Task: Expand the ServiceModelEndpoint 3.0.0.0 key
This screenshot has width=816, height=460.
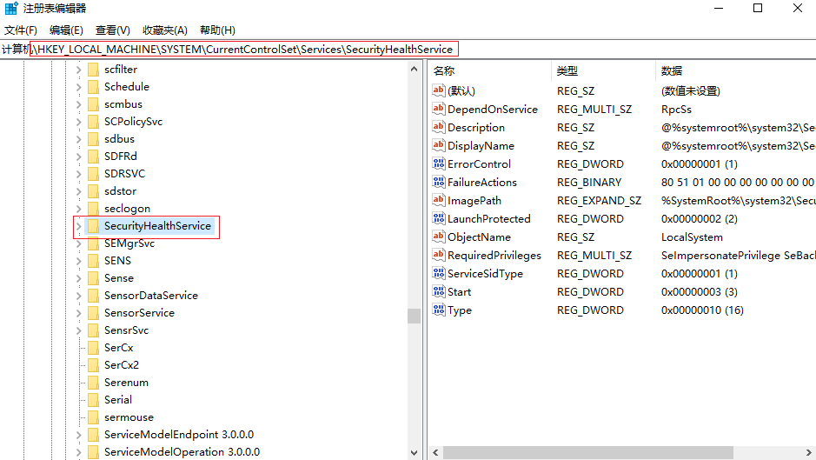Action: coord(79,435)
